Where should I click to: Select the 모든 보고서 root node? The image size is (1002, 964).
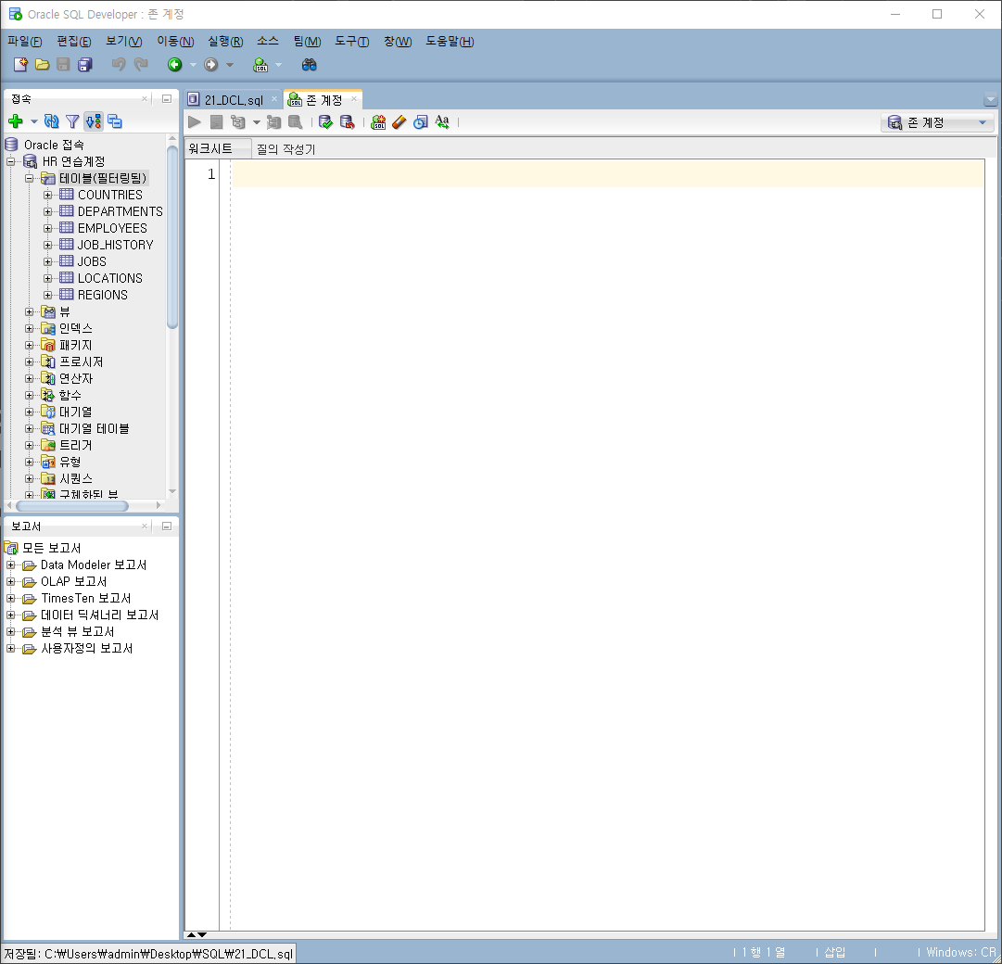[x=51, y=548]
